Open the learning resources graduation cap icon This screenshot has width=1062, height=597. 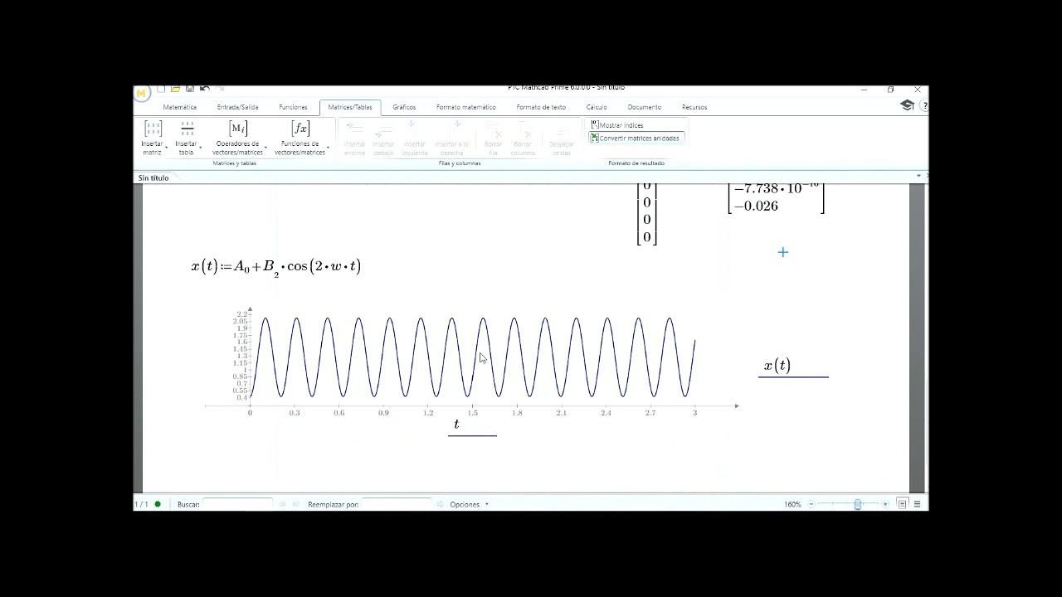pyautogui.click(x=907, y=105)
